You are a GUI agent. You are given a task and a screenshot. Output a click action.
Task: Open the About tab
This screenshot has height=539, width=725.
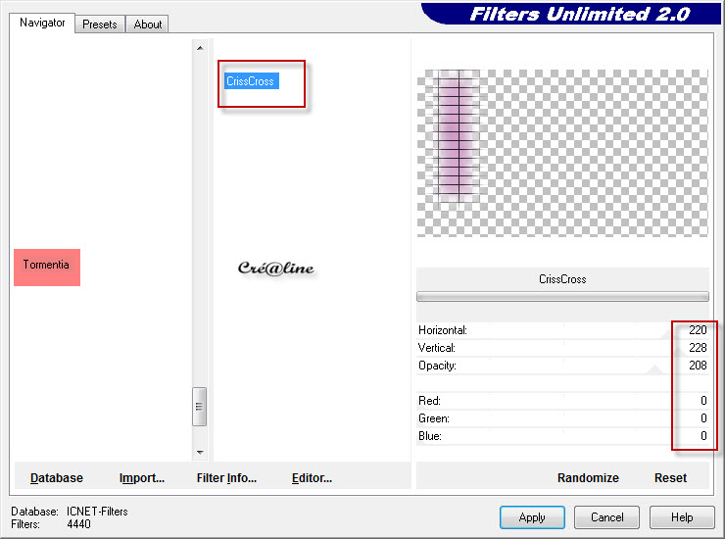point(148,24)
